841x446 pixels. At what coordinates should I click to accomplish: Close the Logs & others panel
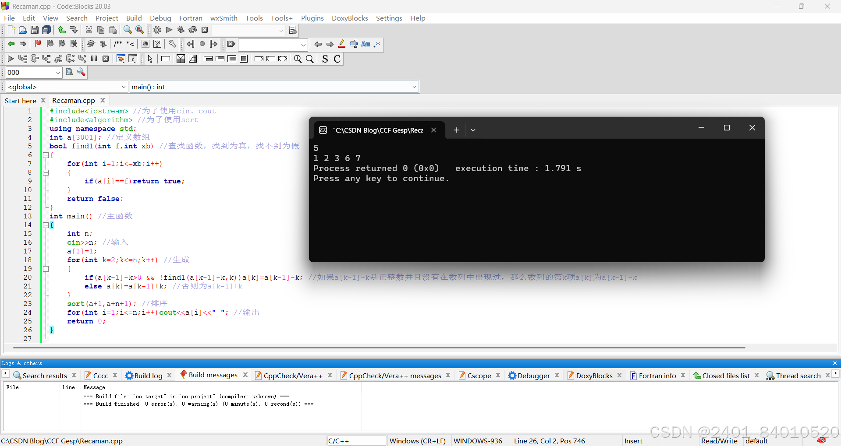point(835,363)
